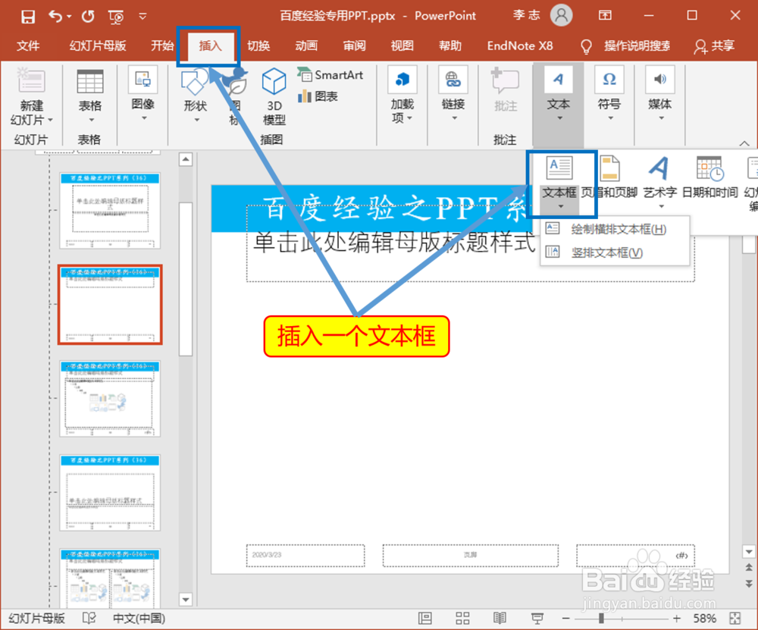The width and height of the screenshot is (758, 630).
Task: Switch to 审阅 tab
Action: coord(354,46)
